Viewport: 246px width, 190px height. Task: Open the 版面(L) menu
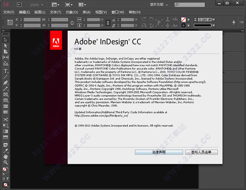coord(40,12)
